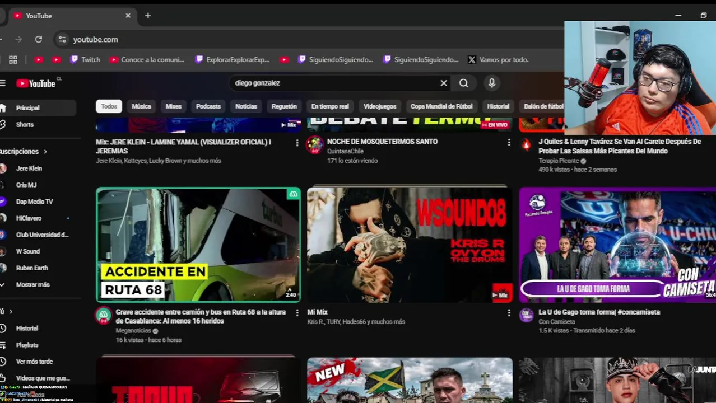Start voice search with microphone
Screen dimensions: 716x403
coord(492,83)
